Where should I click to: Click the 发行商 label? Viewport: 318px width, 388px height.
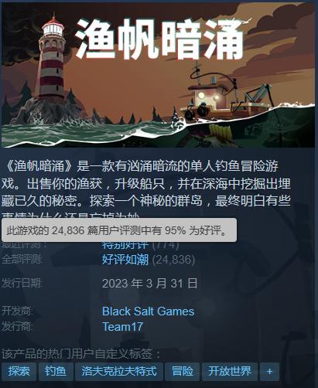click(17, 326)
